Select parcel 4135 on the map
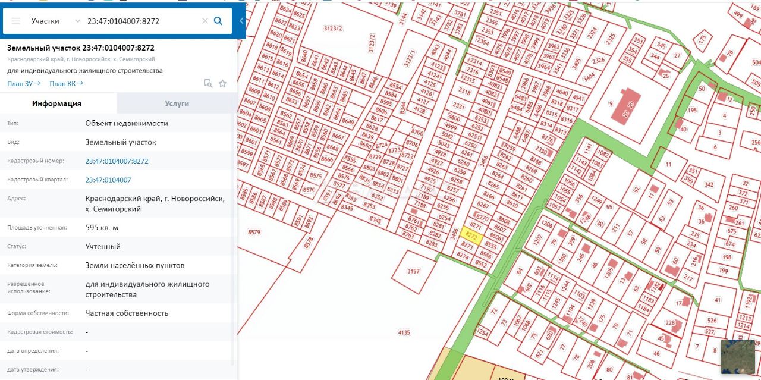This screenshot has height=380, width=761. (404, 332)
